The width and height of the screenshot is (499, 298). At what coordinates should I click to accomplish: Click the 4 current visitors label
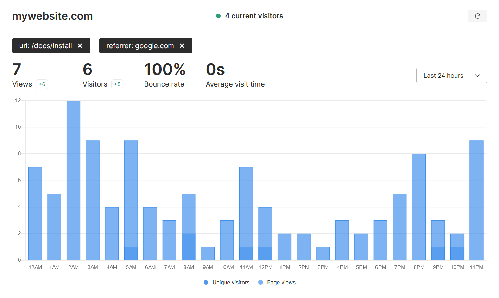[254, 16]
